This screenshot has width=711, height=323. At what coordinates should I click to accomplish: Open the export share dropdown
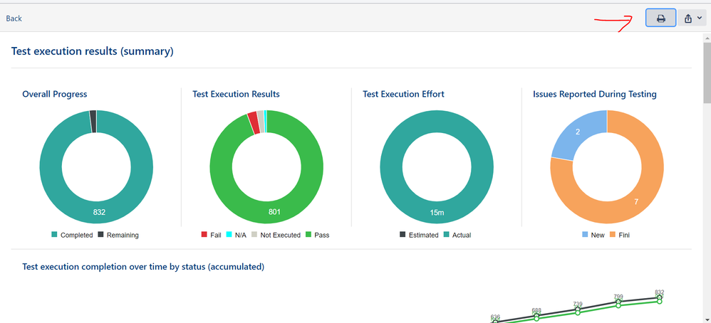click(x=692, y=18)
